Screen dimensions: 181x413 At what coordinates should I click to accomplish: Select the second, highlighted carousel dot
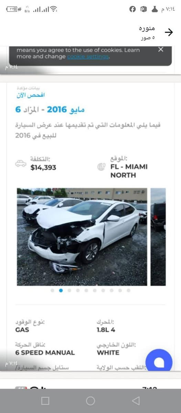coord(61,291)
